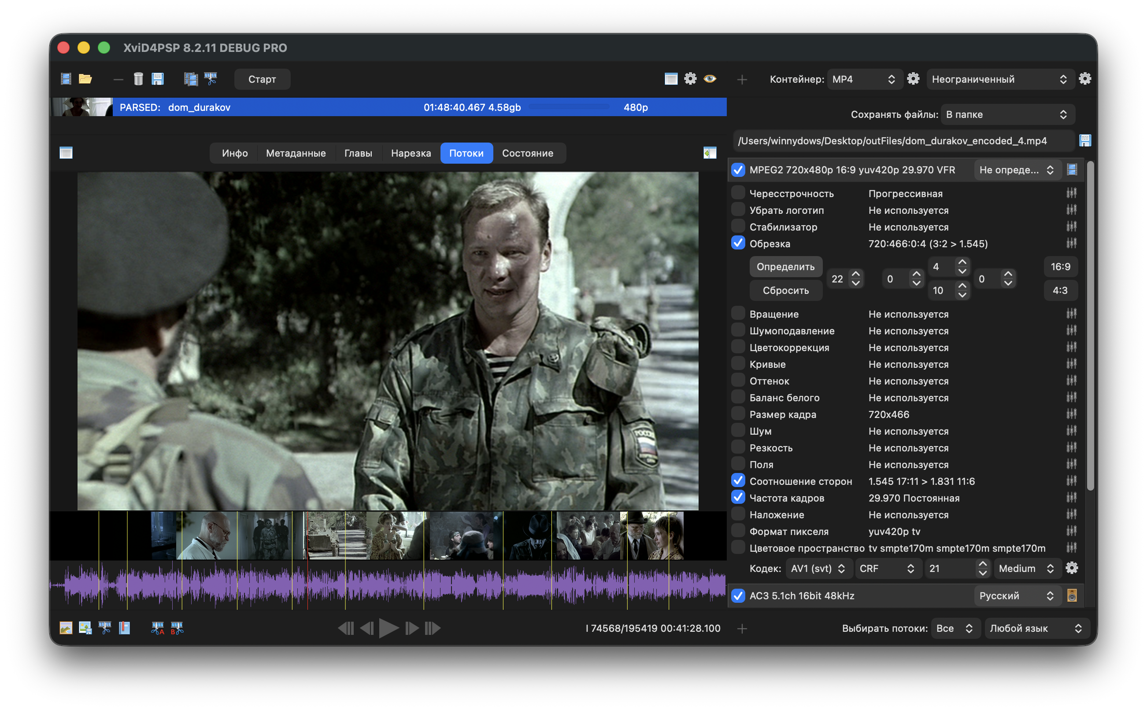Disable the Обрезка crop checkbox
Image resolution: width=1147 pixels, height=711 pixels.
coord(738,243)
